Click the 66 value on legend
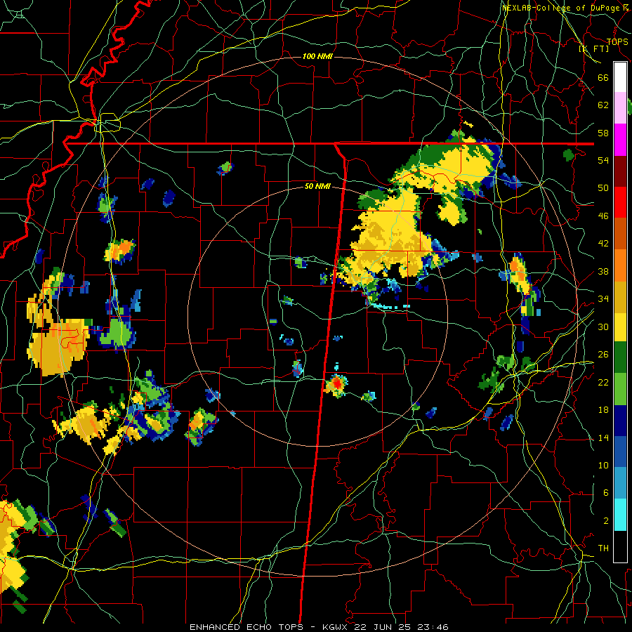The width and height of the screenshot is (632, 632). [x=603, y=77]
